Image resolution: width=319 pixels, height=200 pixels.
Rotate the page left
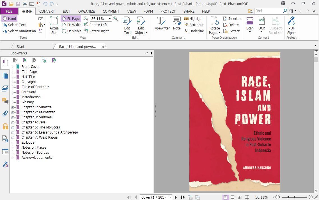95,25
